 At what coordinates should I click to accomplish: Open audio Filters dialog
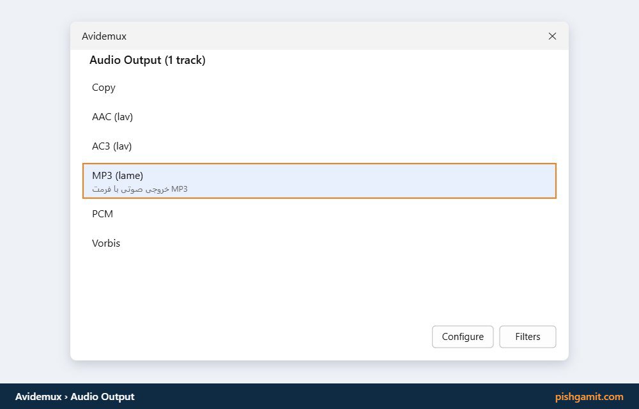pos(527,337)
